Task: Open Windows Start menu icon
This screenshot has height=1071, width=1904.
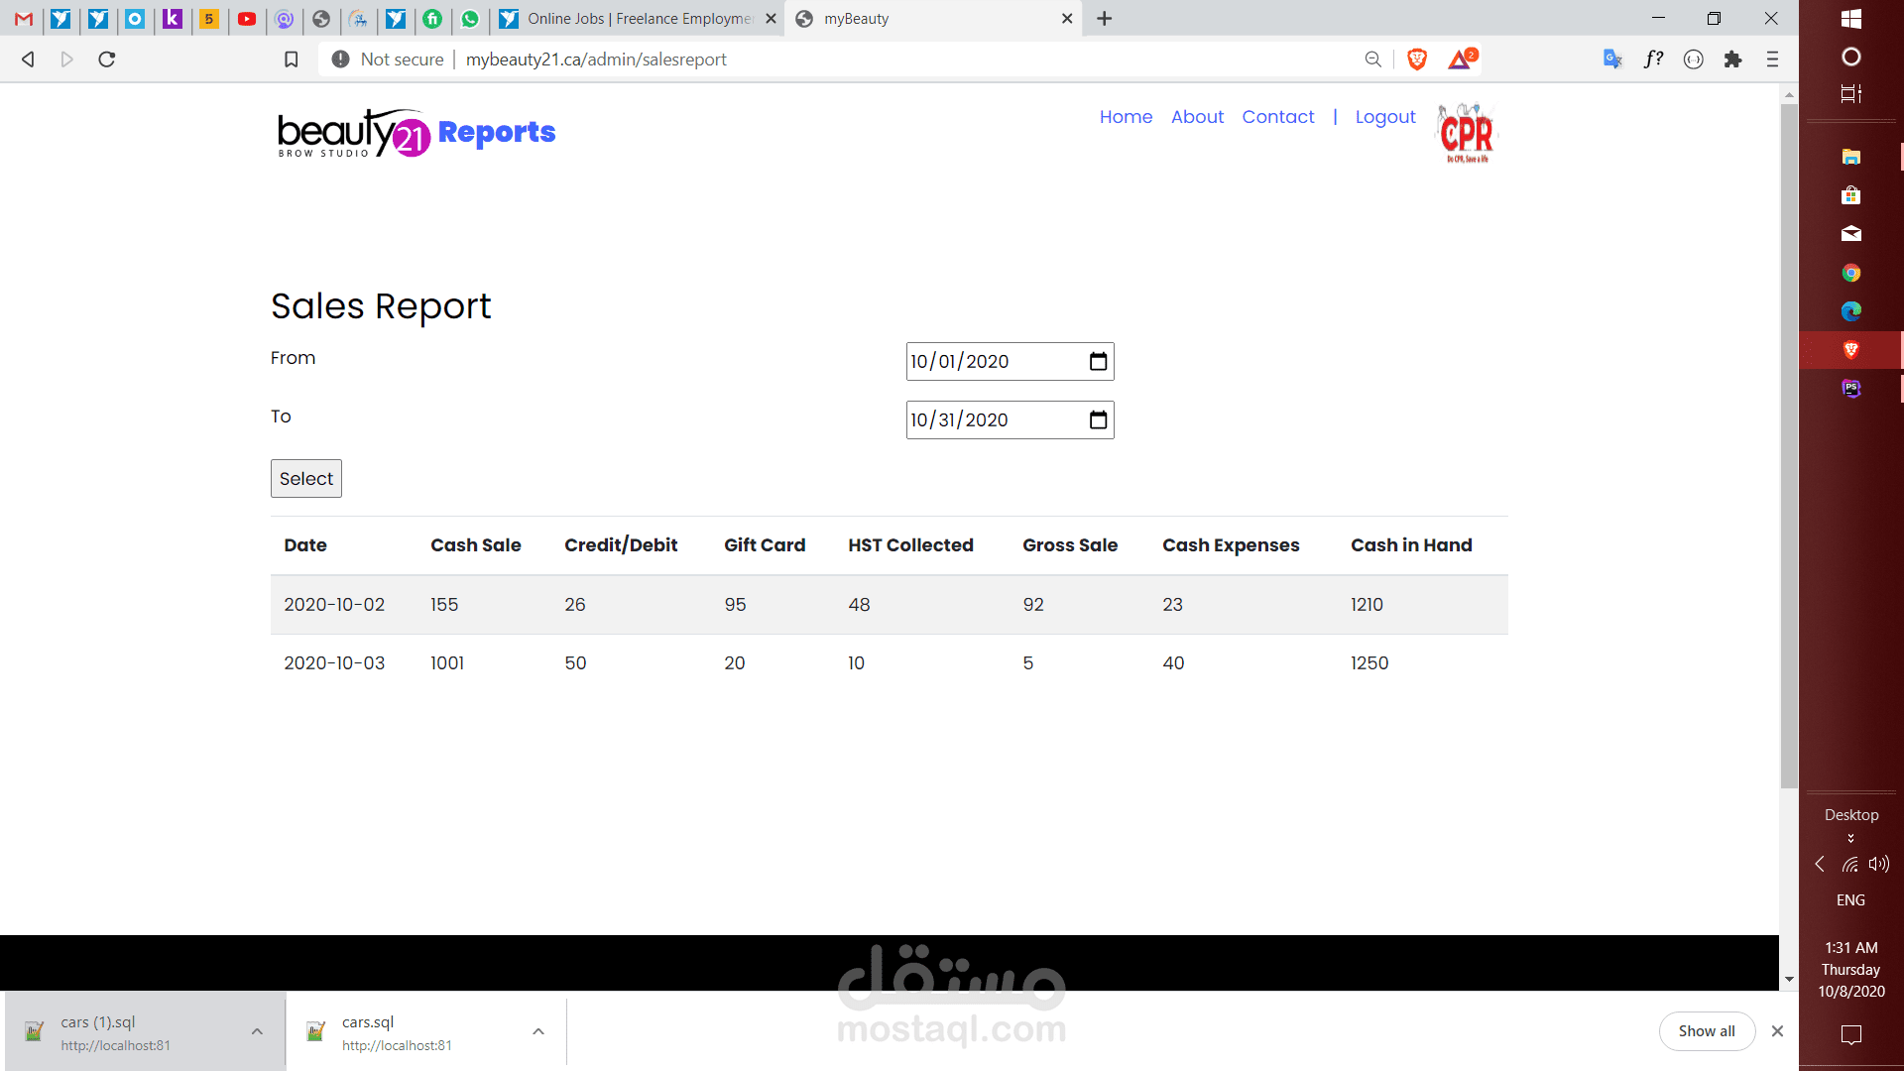Action: [x=1850, y=19]
